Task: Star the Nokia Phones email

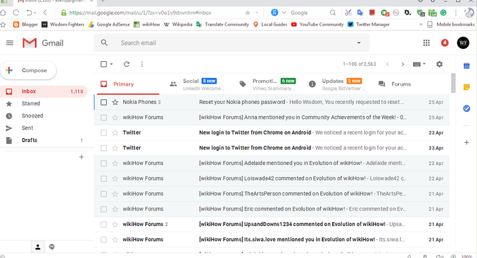Action: [x=115, y=102]
